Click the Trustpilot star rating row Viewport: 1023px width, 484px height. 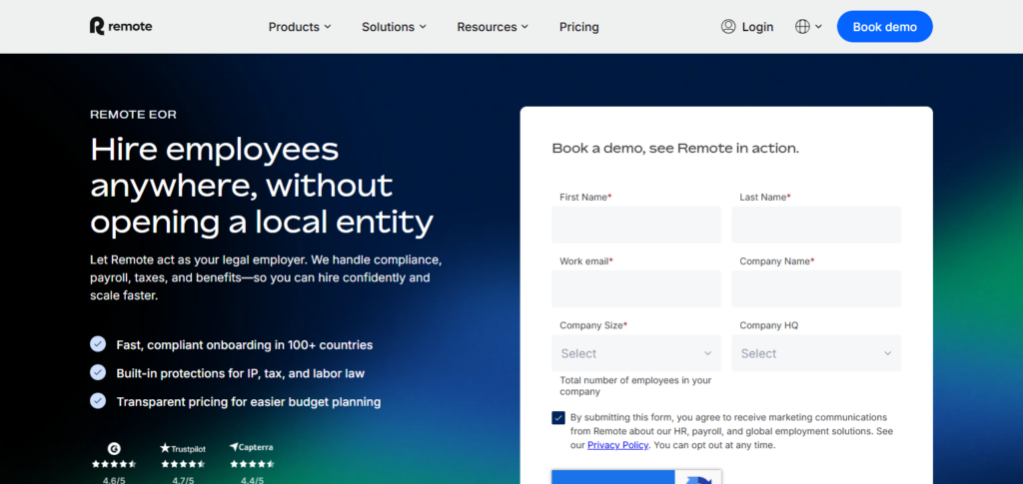coord(184,464)
